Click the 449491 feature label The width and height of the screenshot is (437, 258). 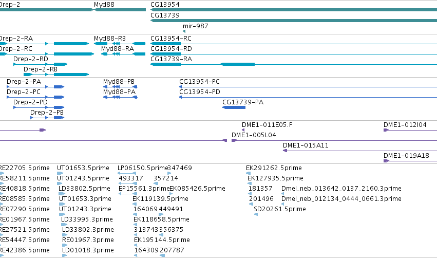point(171,209)
